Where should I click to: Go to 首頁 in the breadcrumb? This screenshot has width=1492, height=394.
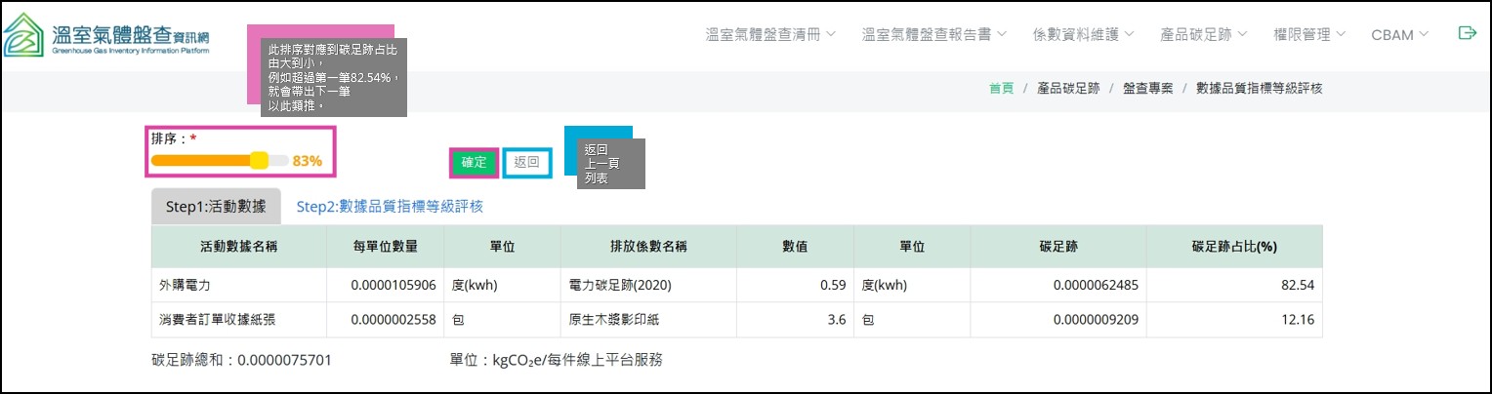tap(1001, 88)
